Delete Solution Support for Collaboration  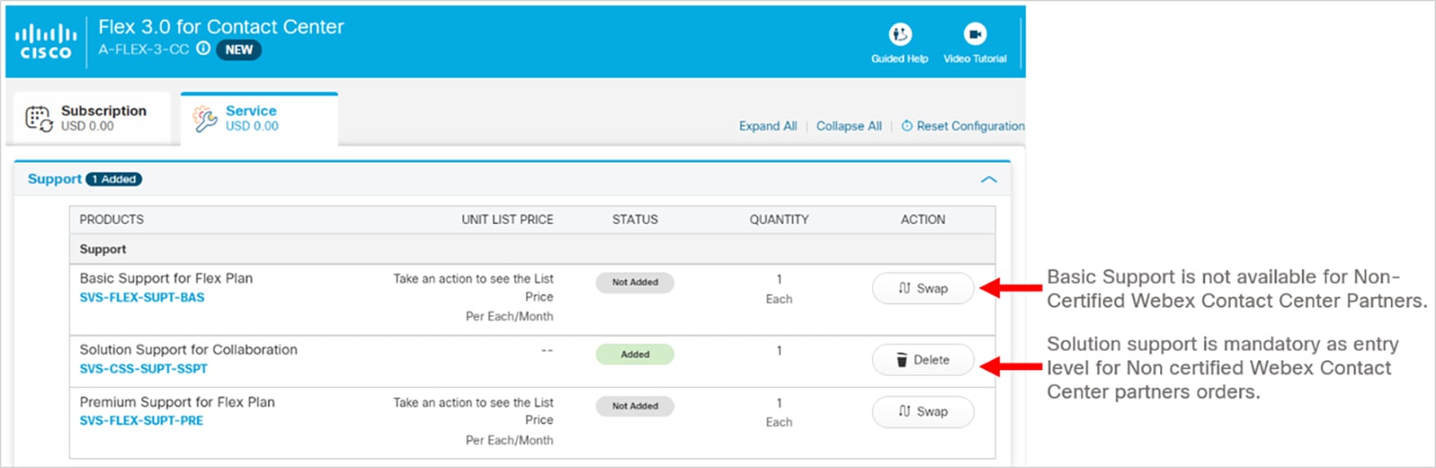(x=923, y=360)
